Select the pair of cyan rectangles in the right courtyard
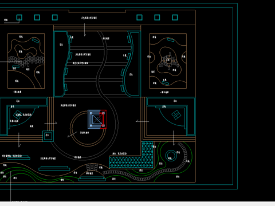The width and height of the screenshot is (275, 206). [x=176, y=115]
